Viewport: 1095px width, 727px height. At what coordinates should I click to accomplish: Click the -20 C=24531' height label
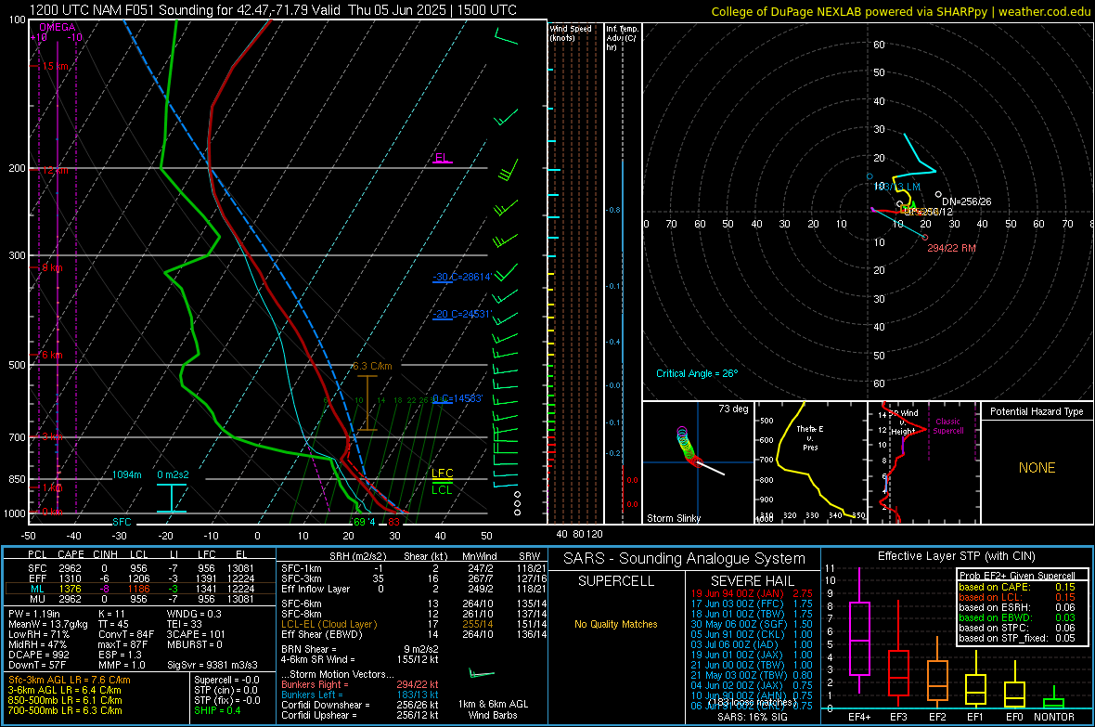[462, 314]
